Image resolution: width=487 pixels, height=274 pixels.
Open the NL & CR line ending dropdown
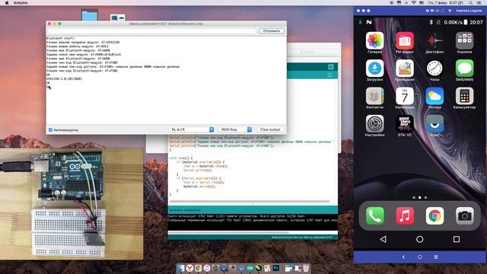point(192,129)
